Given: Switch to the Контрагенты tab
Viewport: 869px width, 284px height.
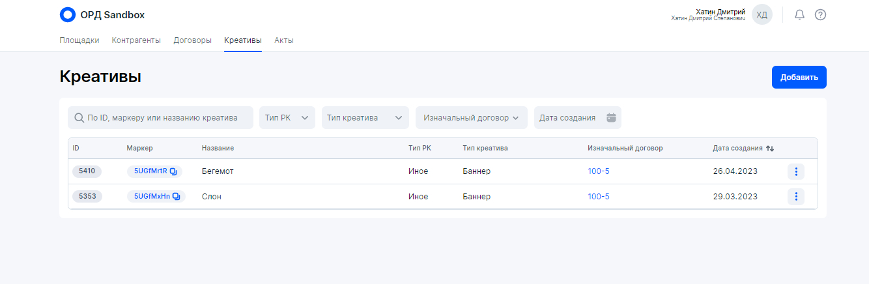Looking at the screenshot, I should 136,40.
